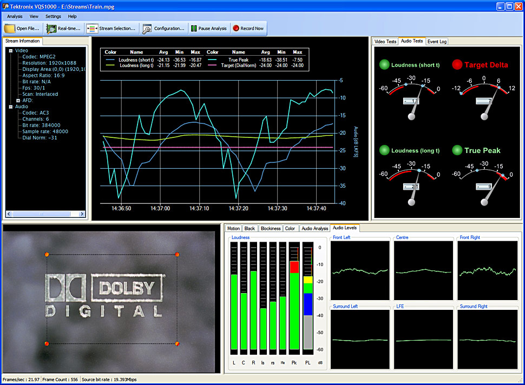Screen dimensions: 525x385
Task: Switch to the Video Tests tab
Action: (x=385, y=41)
